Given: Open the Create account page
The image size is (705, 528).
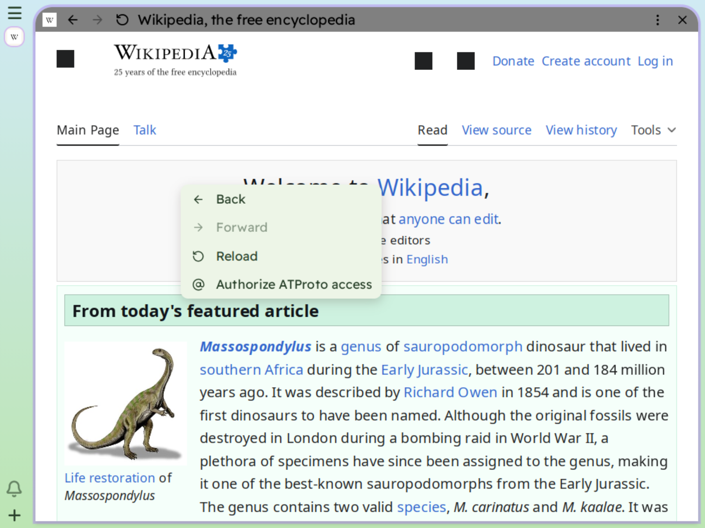Looking at the screenshot, I should tap(586, 61).
